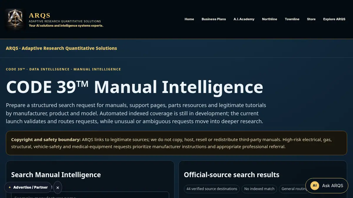Open the Home menu item
This screenshot has width=353, height=198.
pos(189,19)
